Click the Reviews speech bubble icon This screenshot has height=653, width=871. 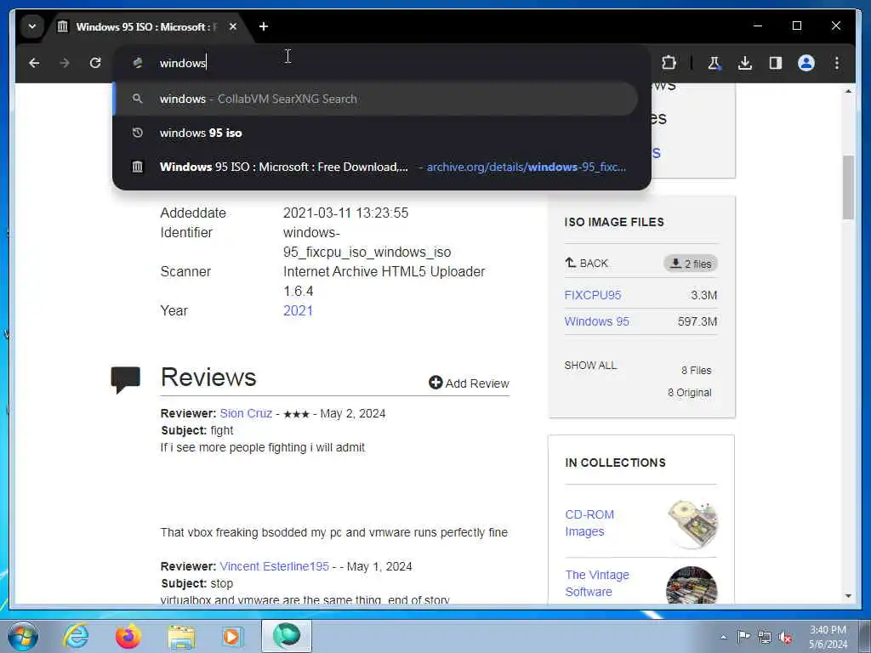(126, 380)
